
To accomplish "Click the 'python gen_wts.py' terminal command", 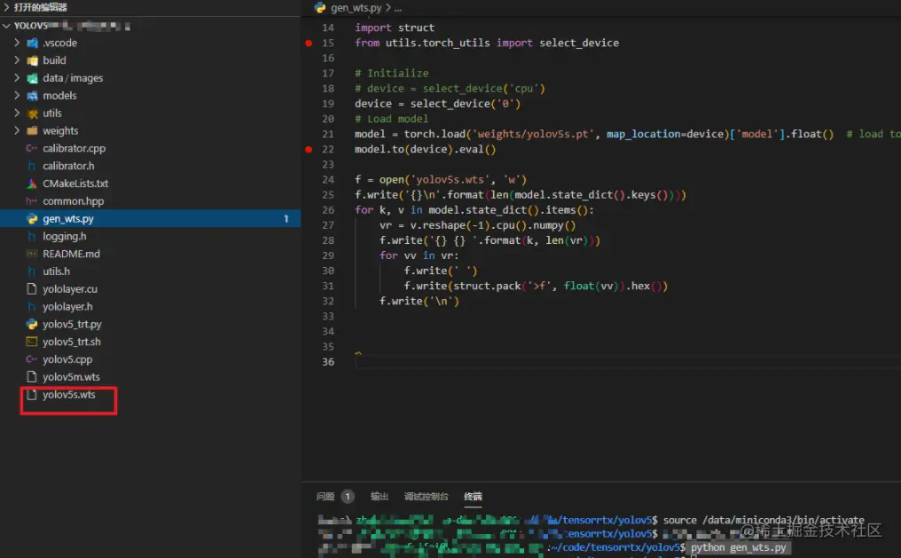I will [x=739, y=547].
